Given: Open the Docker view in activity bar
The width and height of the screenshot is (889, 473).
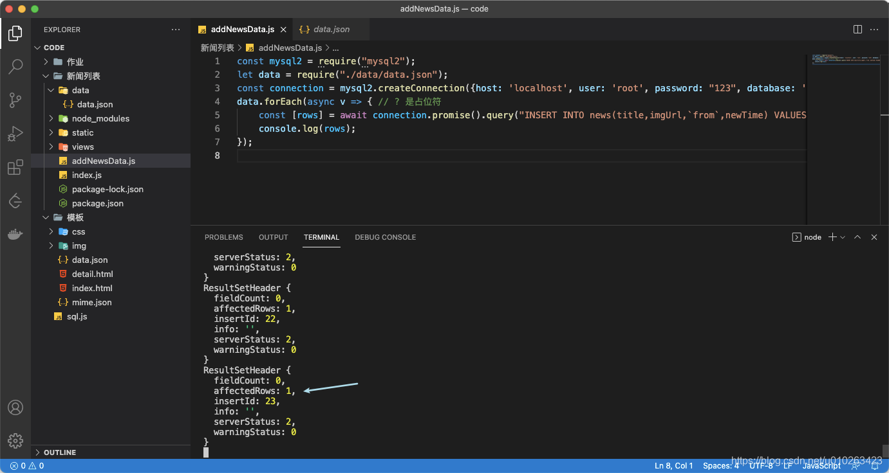Looking at the screenshot, I should coord(15,234).
